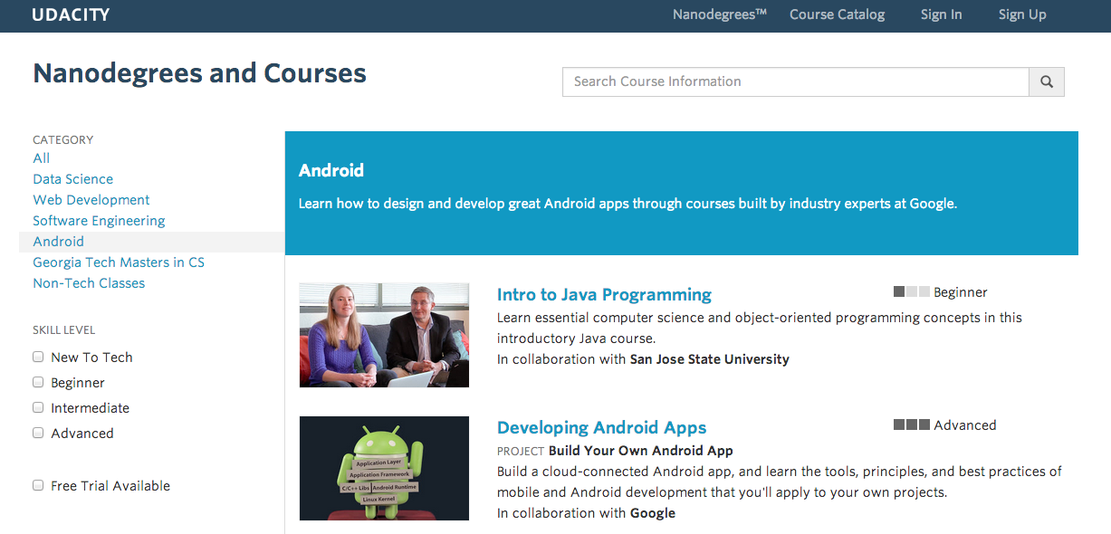Viewport: 1111px width, 534px height.
Task: Select Software Engineering category
Action: (99, 221)
